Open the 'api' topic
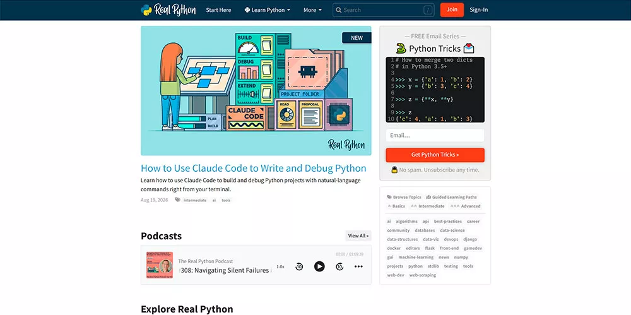The width and height of the screenshot is (631, 315). (426, 221)
